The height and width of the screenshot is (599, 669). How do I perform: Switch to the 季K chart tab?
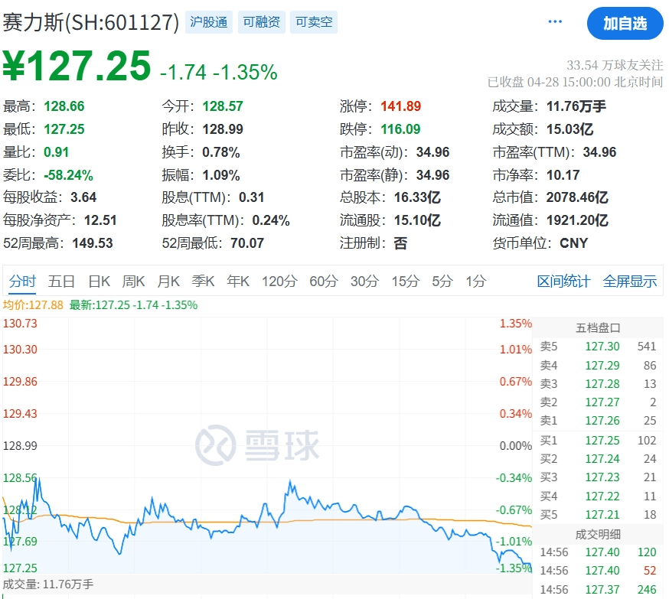(x=203, y=282)
